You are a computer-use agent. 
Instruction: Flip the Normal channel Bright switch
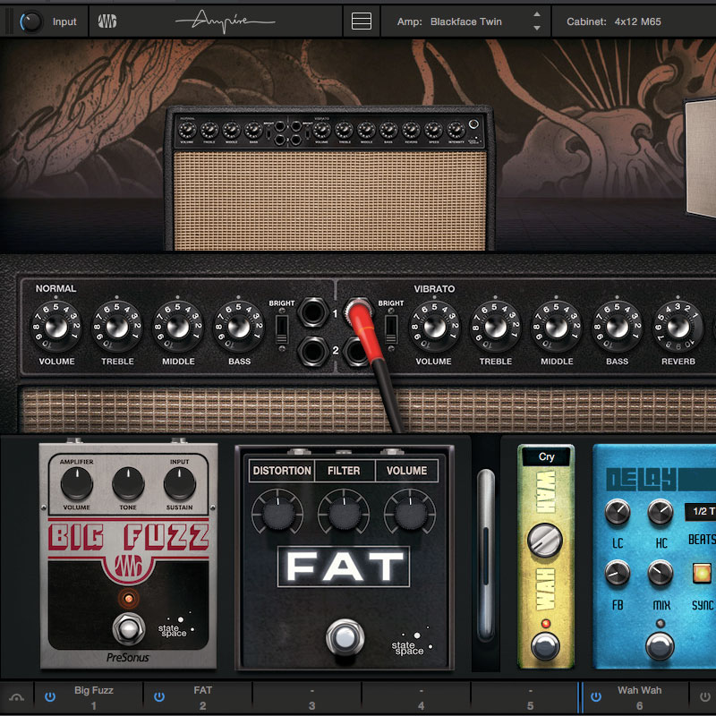[x=282, y=329]
